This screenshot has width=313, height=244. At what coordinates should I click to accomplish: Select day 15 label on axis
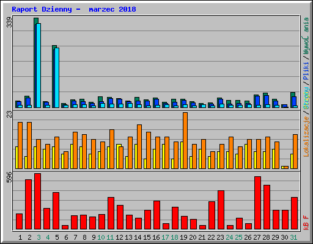(147, 237)
